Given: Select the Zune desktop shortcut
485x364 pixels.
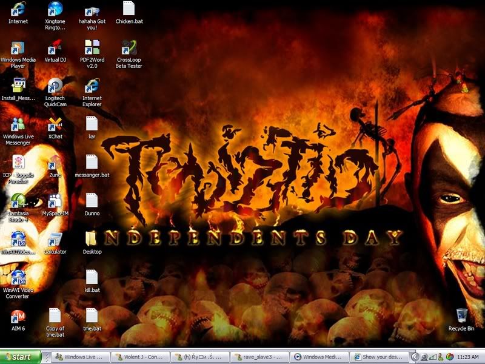Looking at the screenshot, I should click(55, 162).
